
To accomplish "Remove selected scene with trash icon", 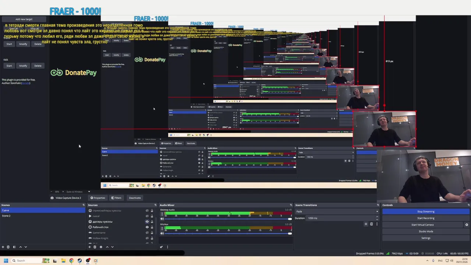I will coord(8,247).
